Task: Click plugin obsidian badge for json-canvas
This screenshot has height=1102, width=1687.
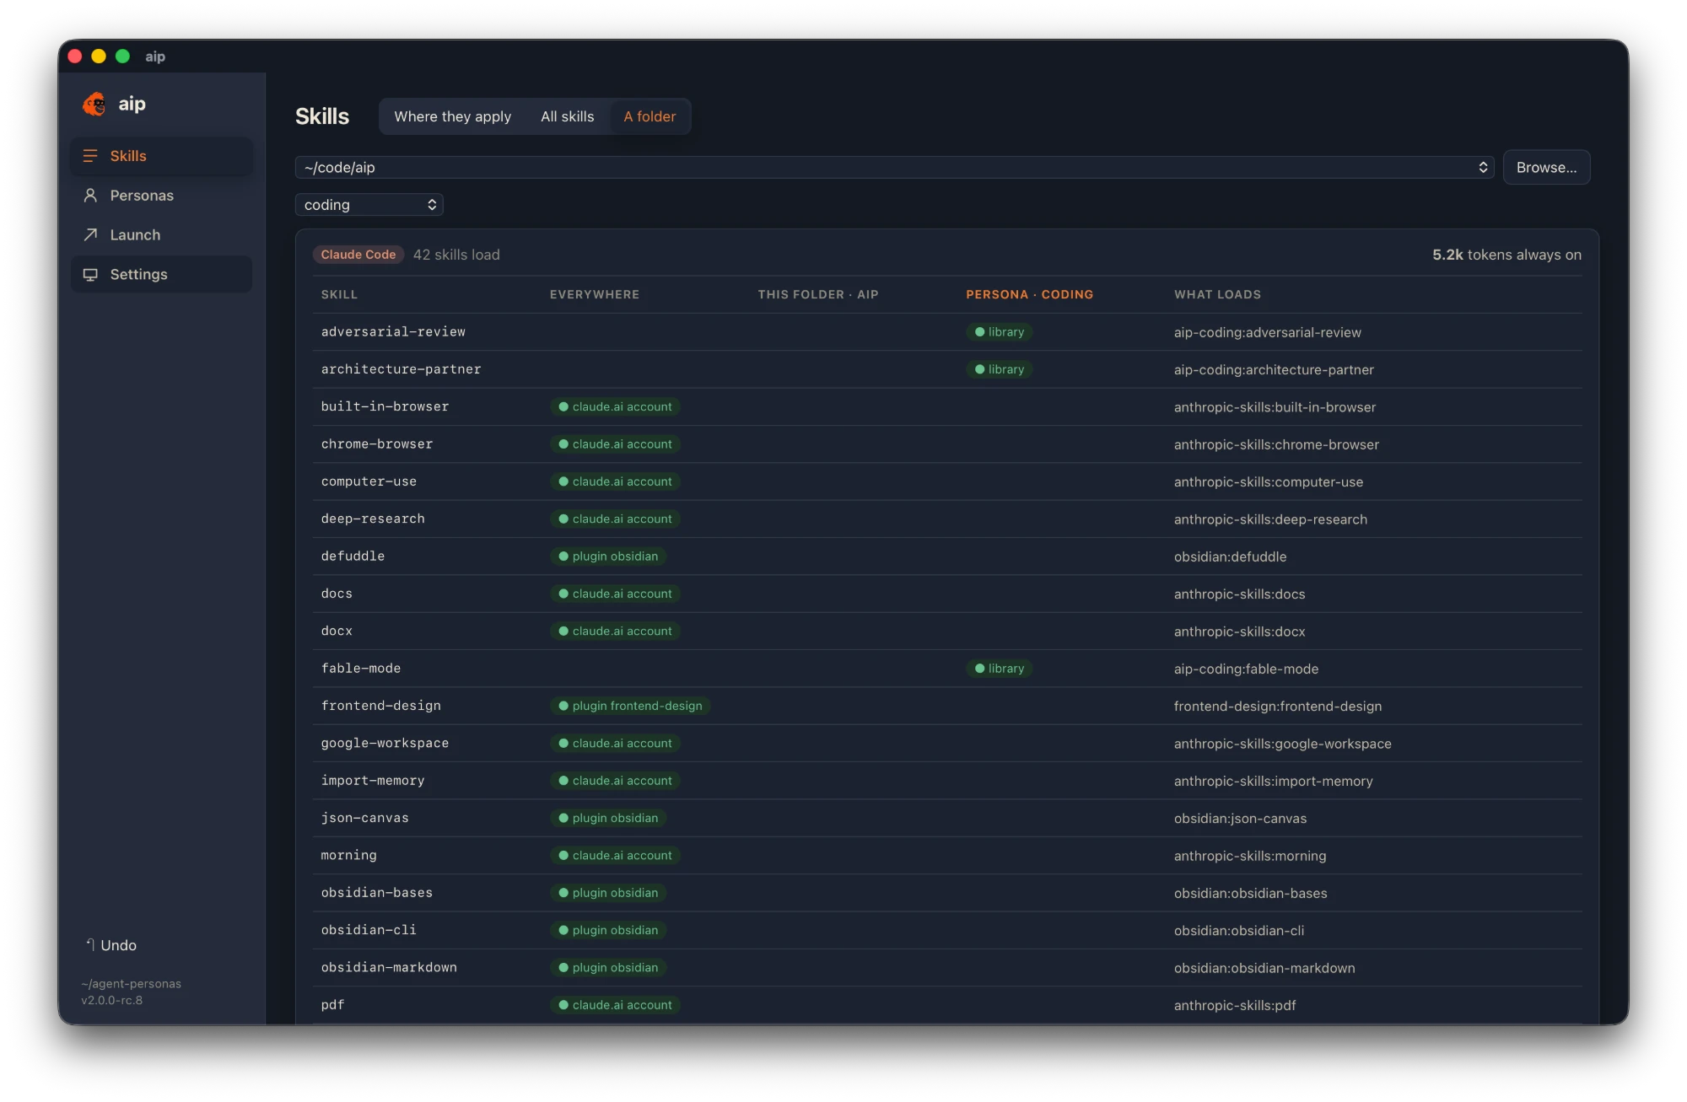Action: 608,818
